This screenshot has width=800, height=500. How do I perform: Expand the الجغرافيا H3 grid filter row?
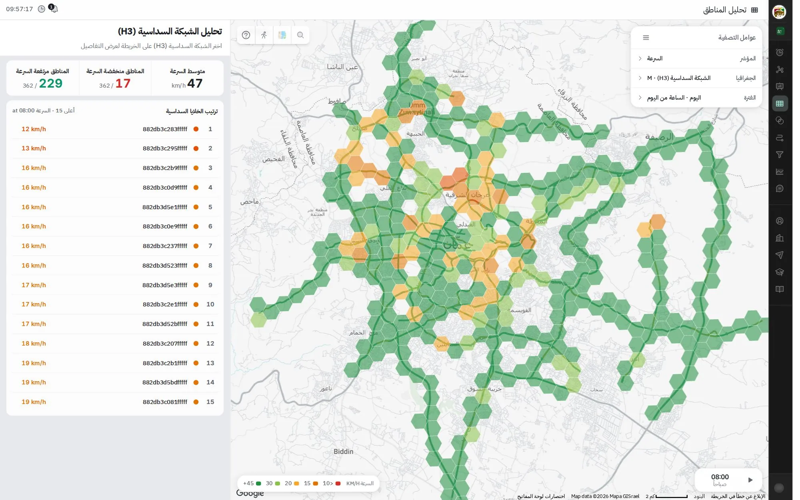point(696,78)
